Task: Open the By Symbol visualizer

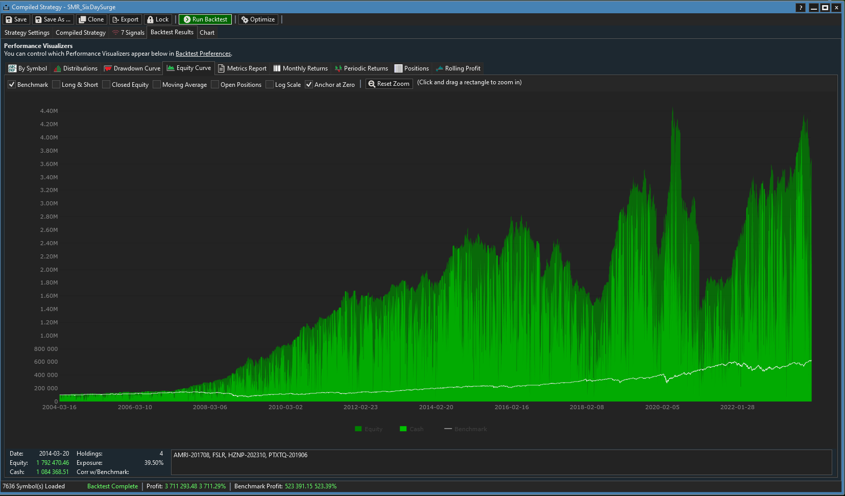Action: pos(28,68)
